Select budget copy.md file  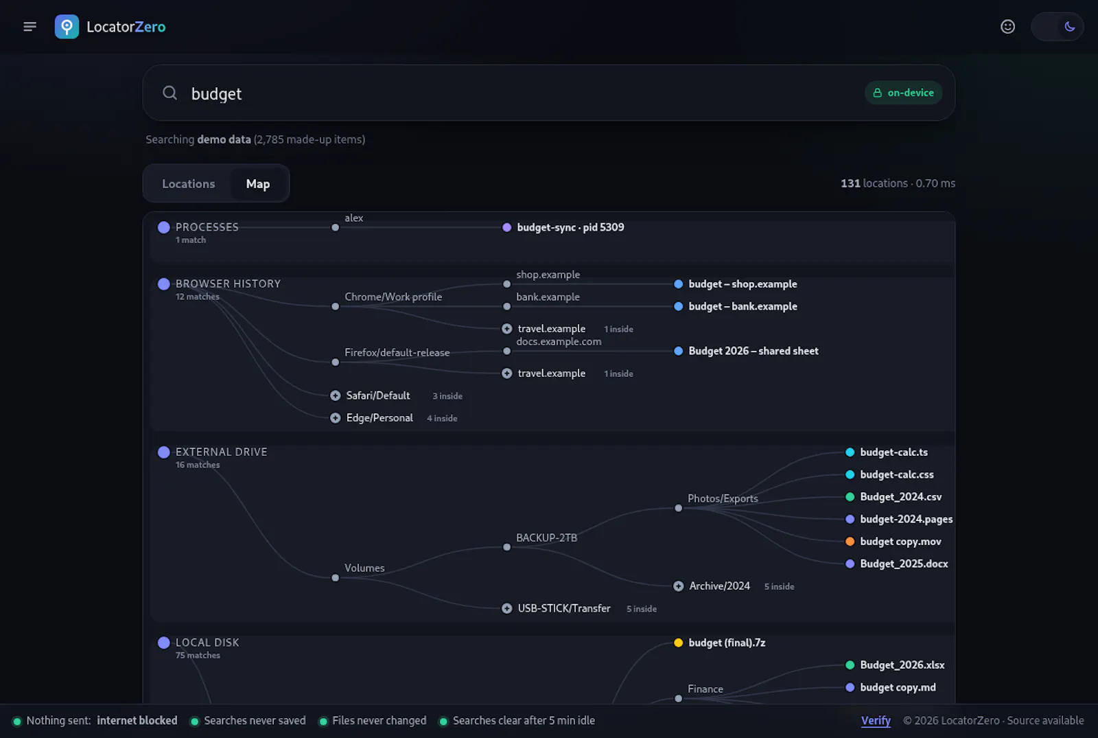click(891, 687)
